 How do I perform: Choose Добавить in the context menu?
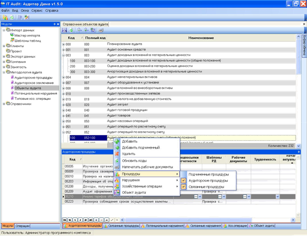pos(147,141)
